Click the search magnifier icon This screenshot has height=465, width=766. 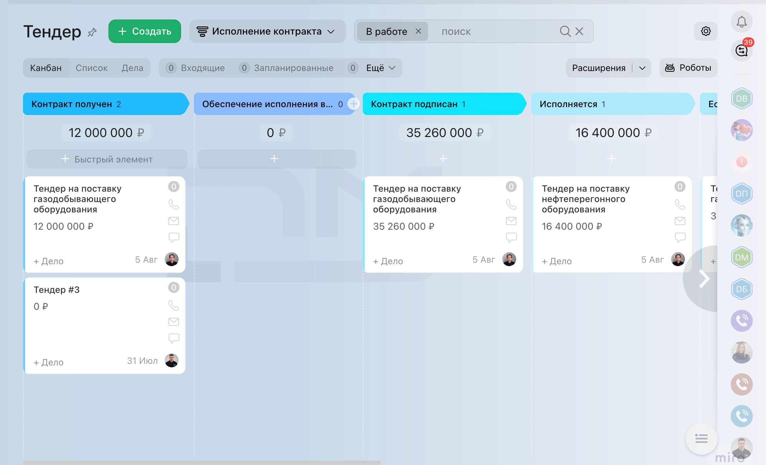(565, 31)
